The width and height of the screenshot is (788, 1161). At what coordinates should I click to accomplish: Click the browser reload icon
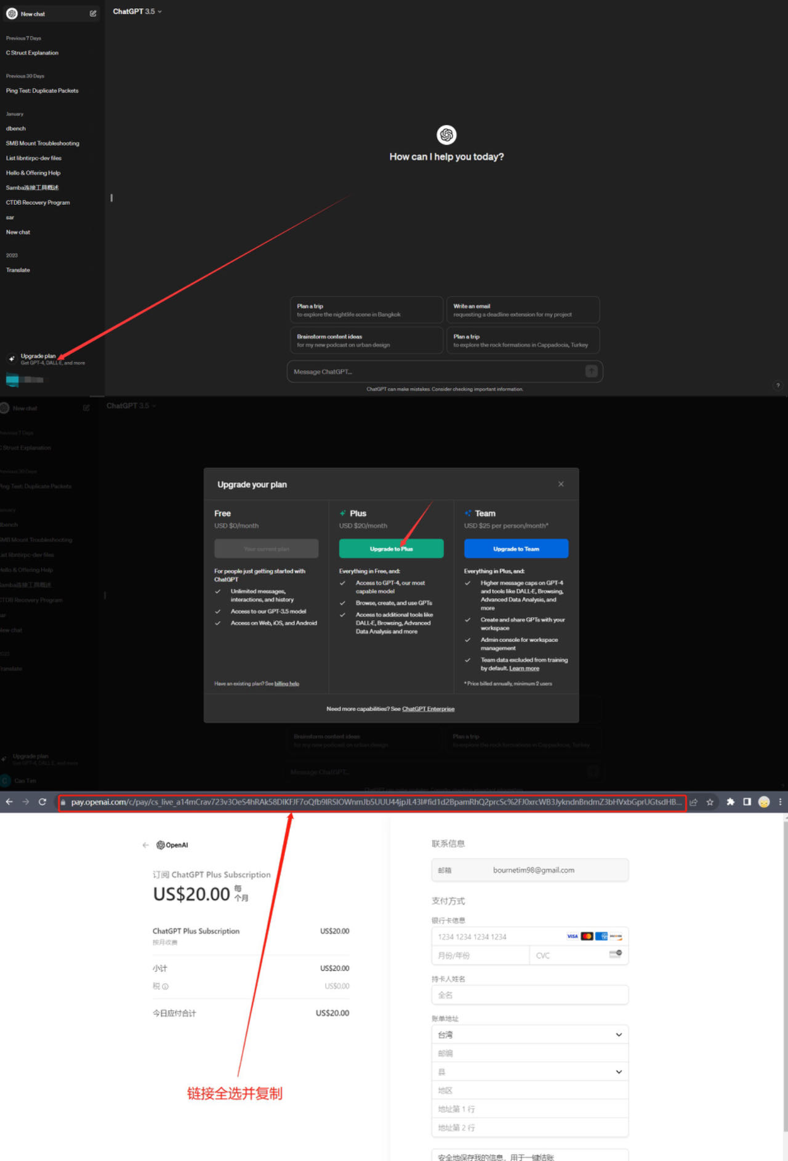coord(42,802)
